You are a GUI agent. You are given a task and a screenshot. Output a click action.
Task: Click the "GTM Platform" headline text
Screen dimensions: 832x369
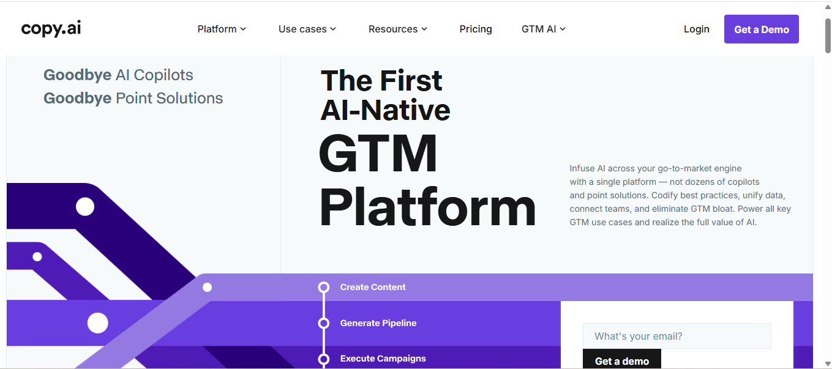pyautogui.click(x=427, y=181)
